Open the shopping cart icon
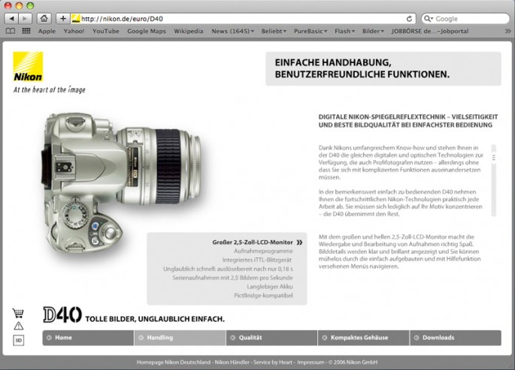The width and height of the screenshot is (515, 370). (18, 313)
